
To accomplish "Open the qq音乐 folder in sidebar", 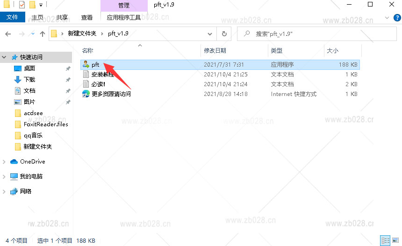I will (x=29, y=136).
